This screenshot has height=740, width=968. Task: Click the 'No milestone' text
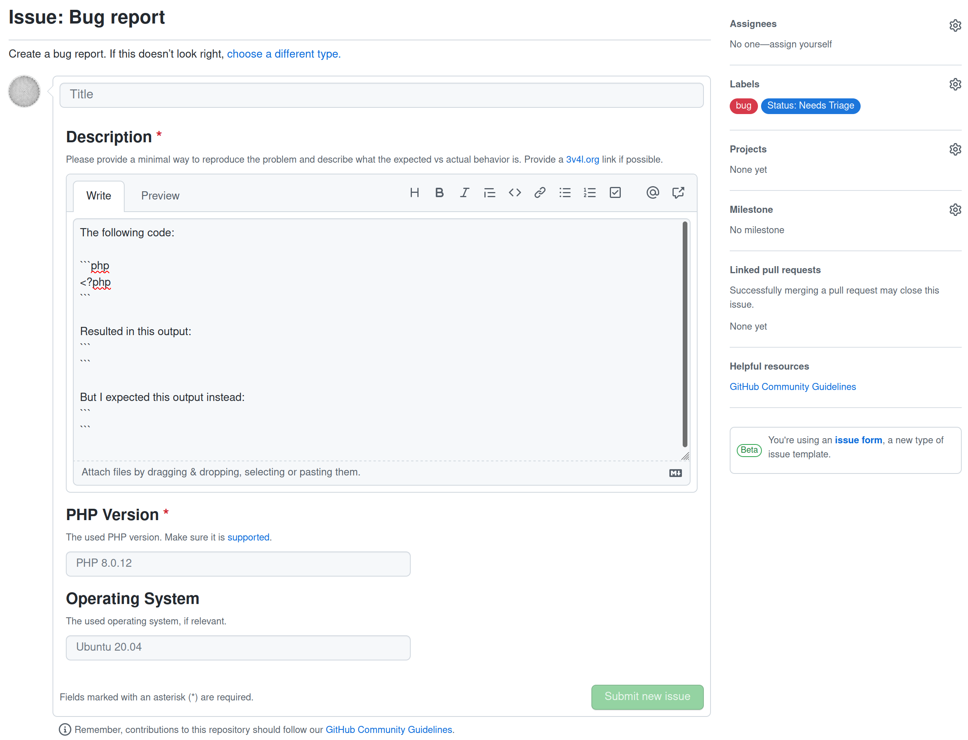point(757,230)
